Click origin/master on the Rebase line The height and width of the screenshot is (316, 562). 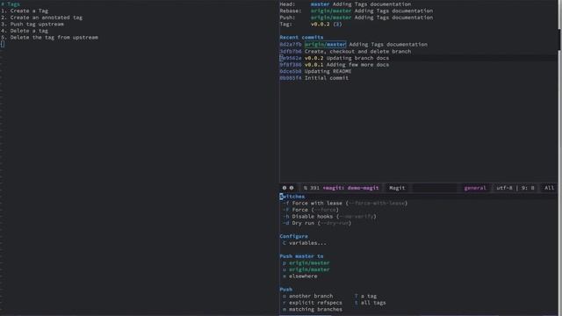331,11
